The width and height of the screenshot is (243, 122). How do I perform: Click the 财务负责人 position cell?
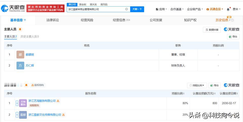[x=178, y=66]
